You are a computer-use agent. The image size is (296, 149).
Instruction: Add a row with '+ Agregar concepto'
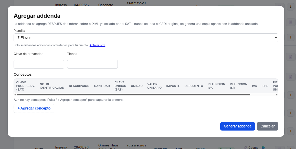(x=34, y=108)
